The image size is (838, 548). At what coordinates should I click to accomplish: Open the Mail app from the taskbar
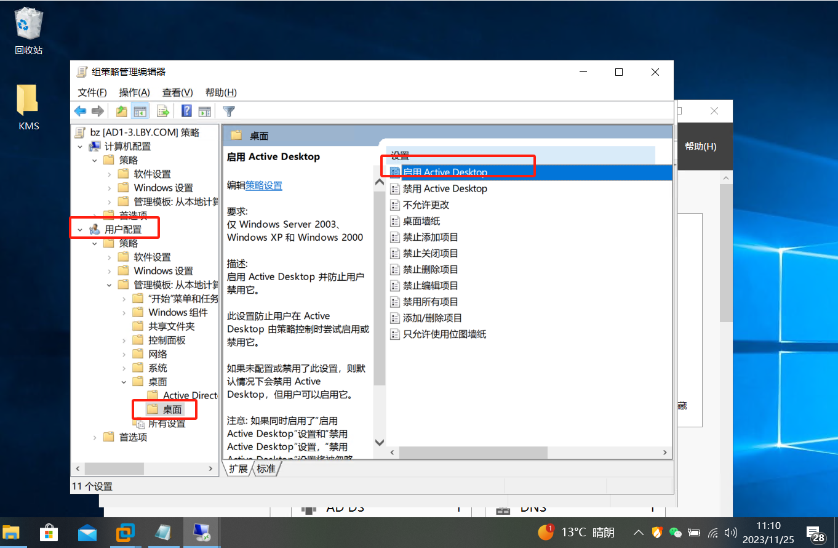pos(87,533)
